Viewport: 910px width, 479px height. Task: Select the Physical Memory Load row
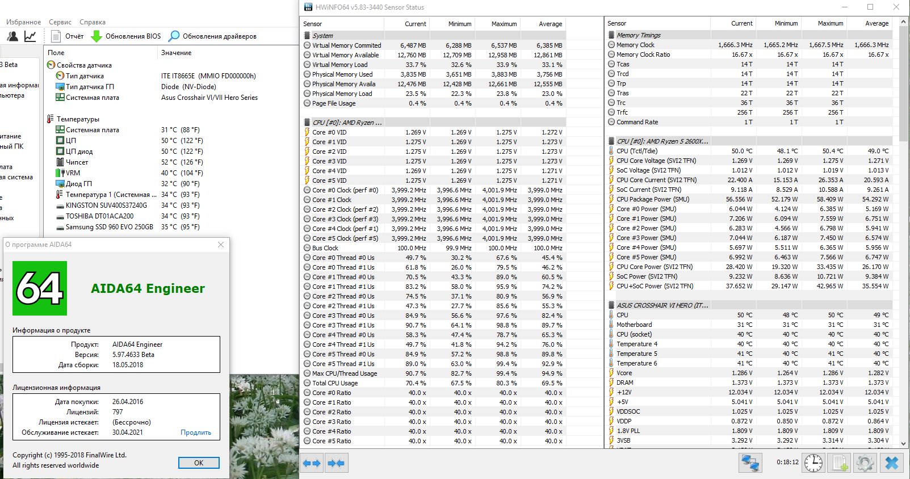pos(434,94)
